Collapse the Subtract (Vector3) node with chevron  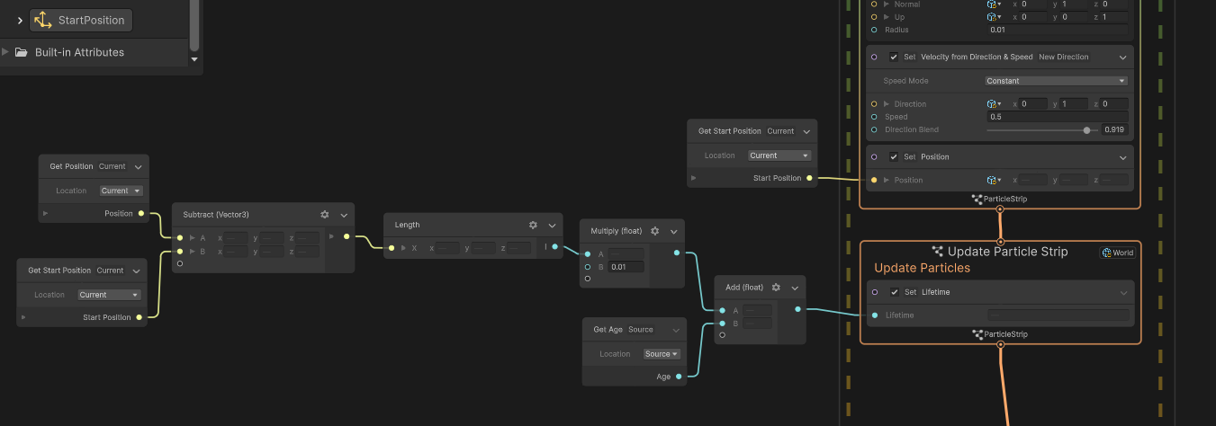point(344,215)
